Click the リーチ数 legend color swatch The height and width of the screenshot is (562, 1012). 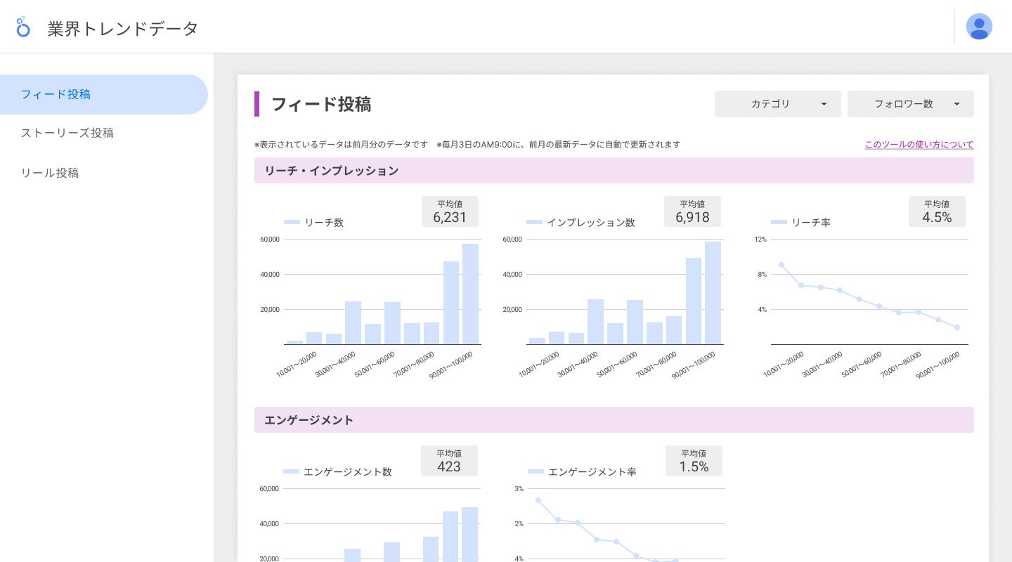click(x=292, y=223)
